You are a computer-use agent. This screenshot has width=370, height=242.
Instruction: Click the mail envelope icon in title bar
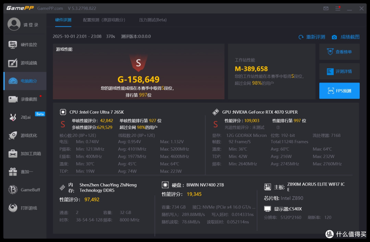pos(326,9)
